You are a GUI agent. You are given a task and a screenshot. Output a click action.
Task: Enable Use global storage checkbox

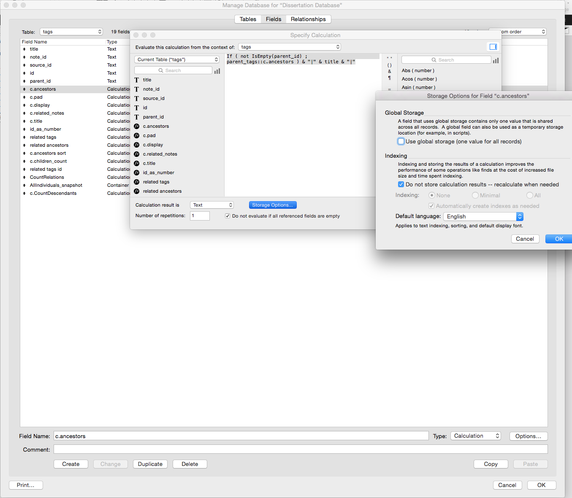401,142
